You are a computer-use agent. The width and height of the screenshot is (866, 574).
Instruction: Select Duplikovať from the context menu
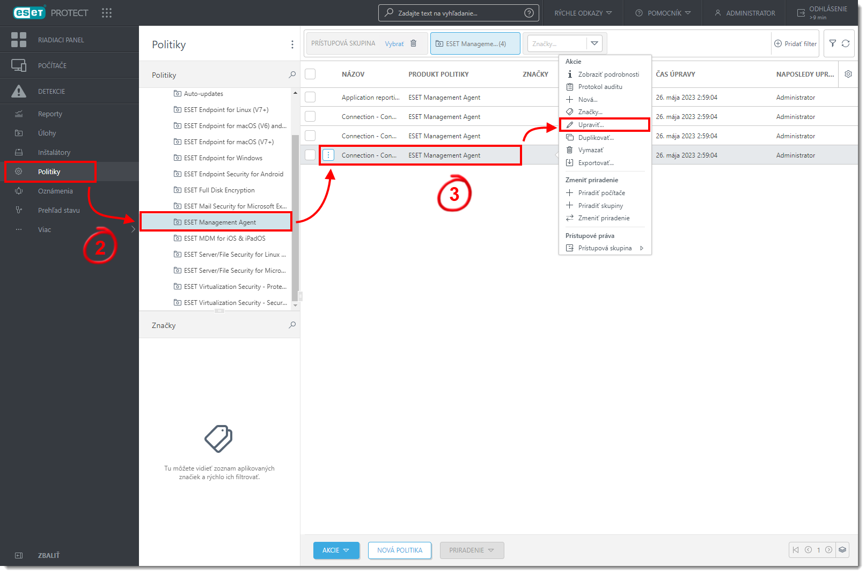(x=596, y=138)
